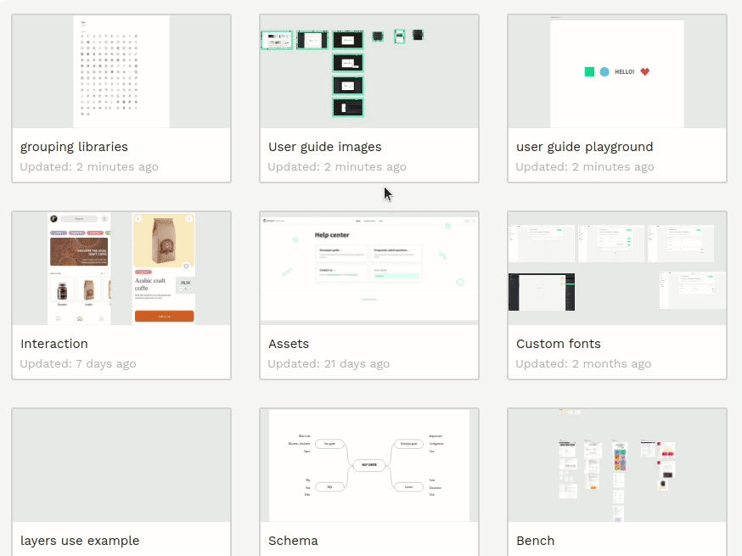
Task: Click 'Updated: 21 days ago' under Assets
Action: [x=329, y=363]
